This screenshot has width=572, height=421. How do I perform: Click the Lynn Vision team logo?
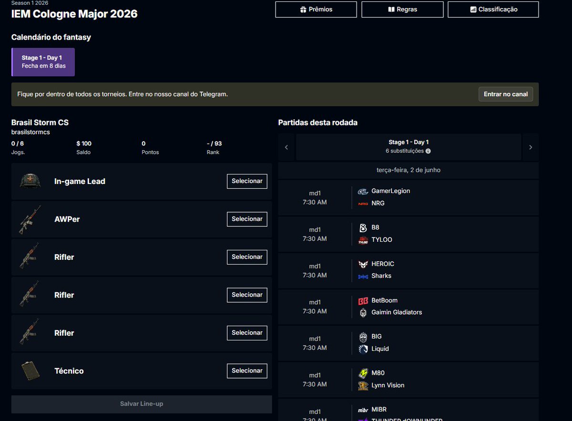[x=363, y=386]
